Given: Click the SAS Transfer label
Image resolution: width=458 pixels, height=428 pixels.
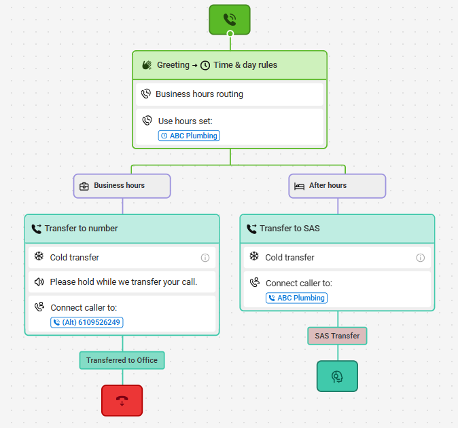Looking at the screenshot, I should (337, 336).
